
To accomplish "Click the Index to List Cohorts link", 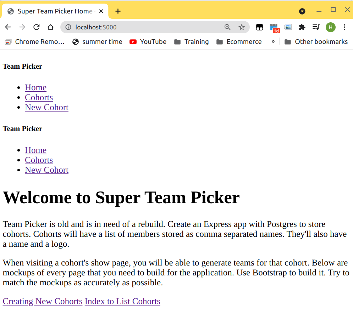I will click(122, 301).
